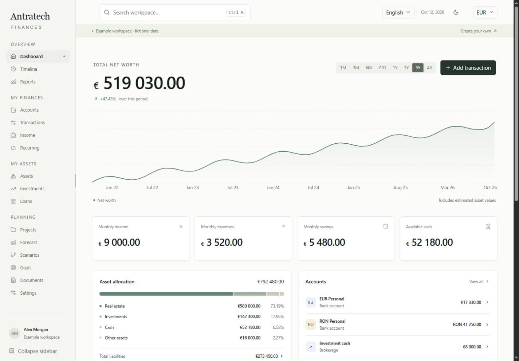Select the 6M time range
Image resolution: width=519 pixels, height=361 pixels.
pyautogui.click(x=369, y=68)
